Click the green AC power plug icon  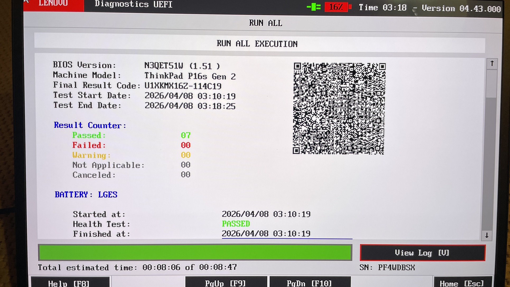314,7
